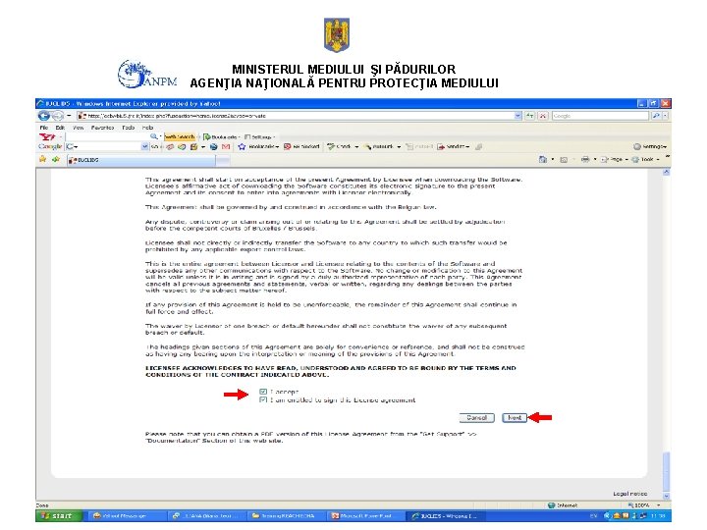Expand the Google toolbar search box dropdown

pos(144,146)
